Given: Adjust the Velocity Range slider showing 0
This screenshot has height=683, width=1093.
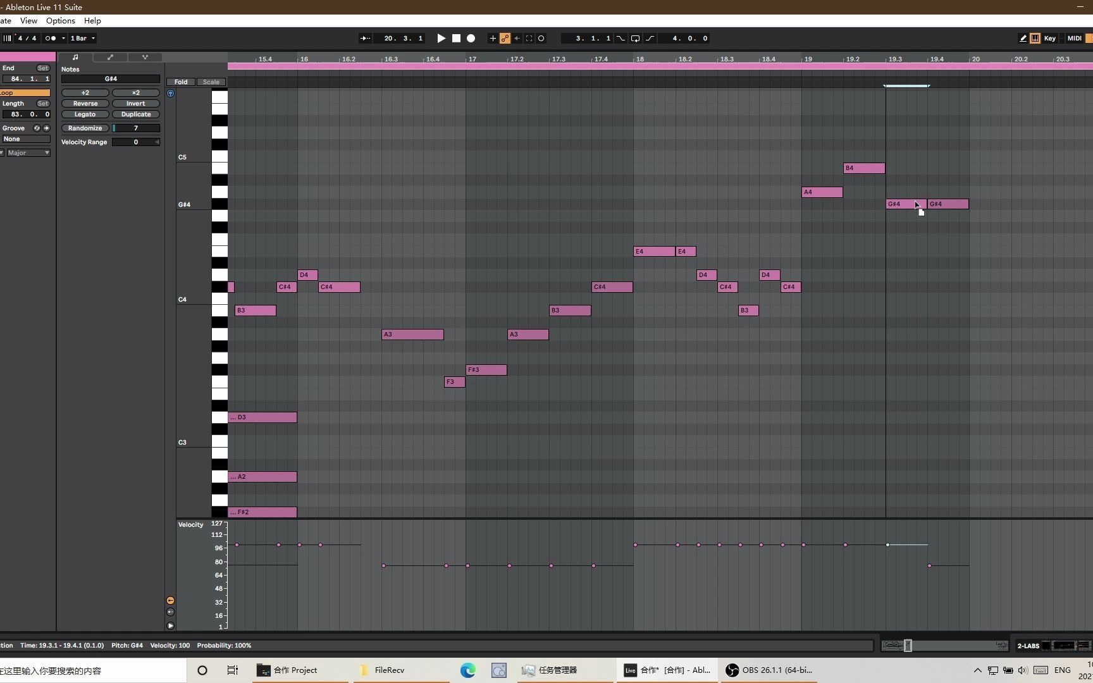Looking at the screenshot, I should 136,142.
